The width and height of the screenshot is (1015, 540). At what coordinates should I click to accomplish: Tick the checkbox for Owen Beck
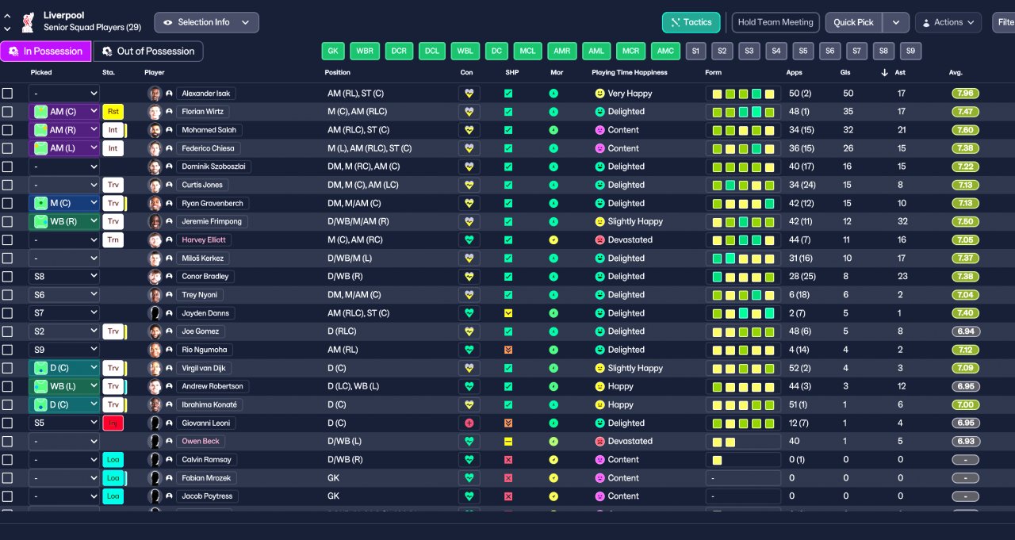point(7,441)
